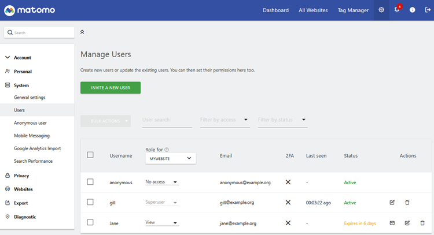Screen dimensions: 434x235
Task: Change anonymous role from No access
Action: point(162,182)
